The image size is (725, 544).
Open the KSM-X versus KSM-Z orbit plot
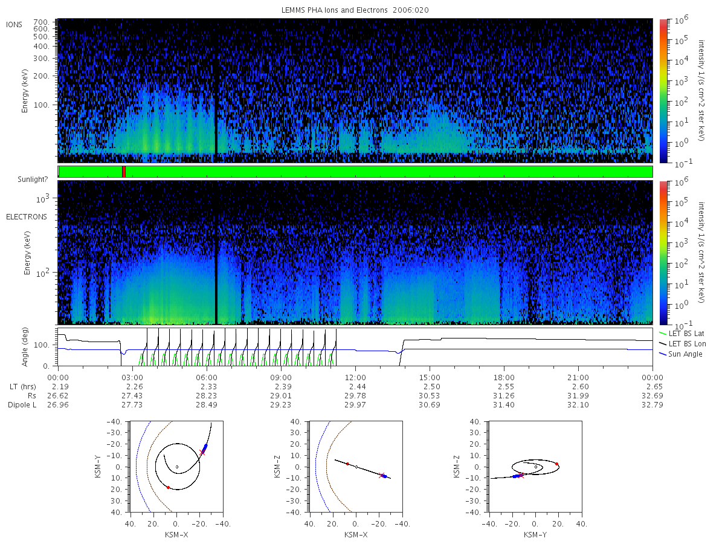click(356, 467)
